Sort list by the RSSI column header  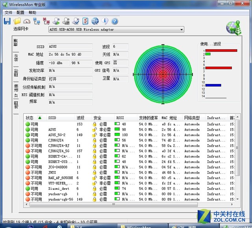coord(126,118)
